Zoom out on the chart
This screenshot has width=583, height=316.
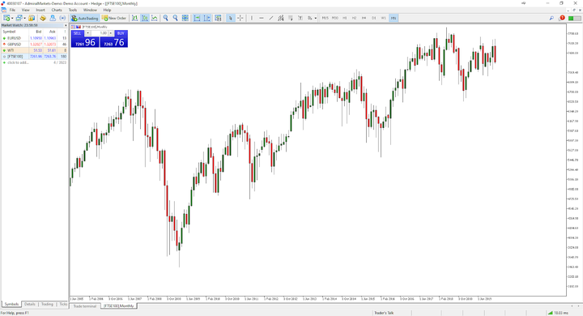175,18
